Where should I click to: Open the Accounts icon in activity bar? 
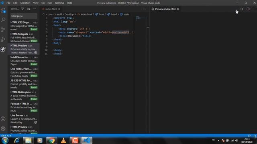coord(3,119)
